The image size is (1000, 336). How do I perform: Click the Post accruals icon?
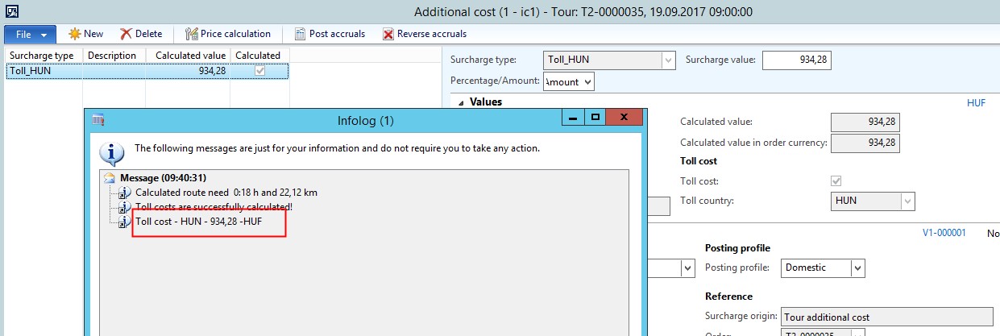click(x=300, y=34)
